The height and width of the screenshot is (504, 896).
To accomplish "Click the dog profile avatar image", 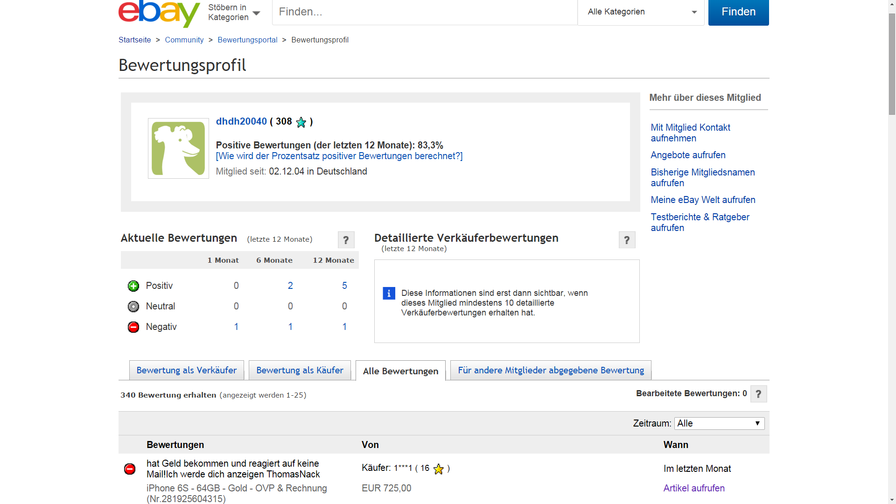I will pos(178,148).
